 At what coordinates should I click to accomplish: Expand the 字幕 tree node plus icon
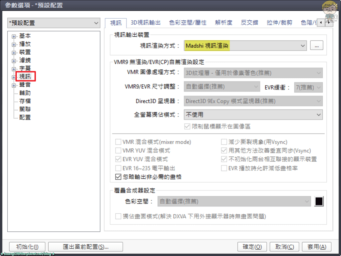click(x=14, y=69)
